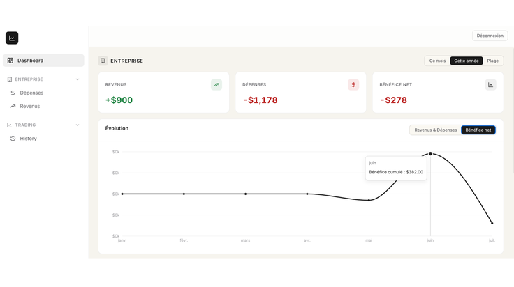Screen dimensions: 514x287
Task: Select the Bénéfice net chart tab
Action: [x=478, y=130]
